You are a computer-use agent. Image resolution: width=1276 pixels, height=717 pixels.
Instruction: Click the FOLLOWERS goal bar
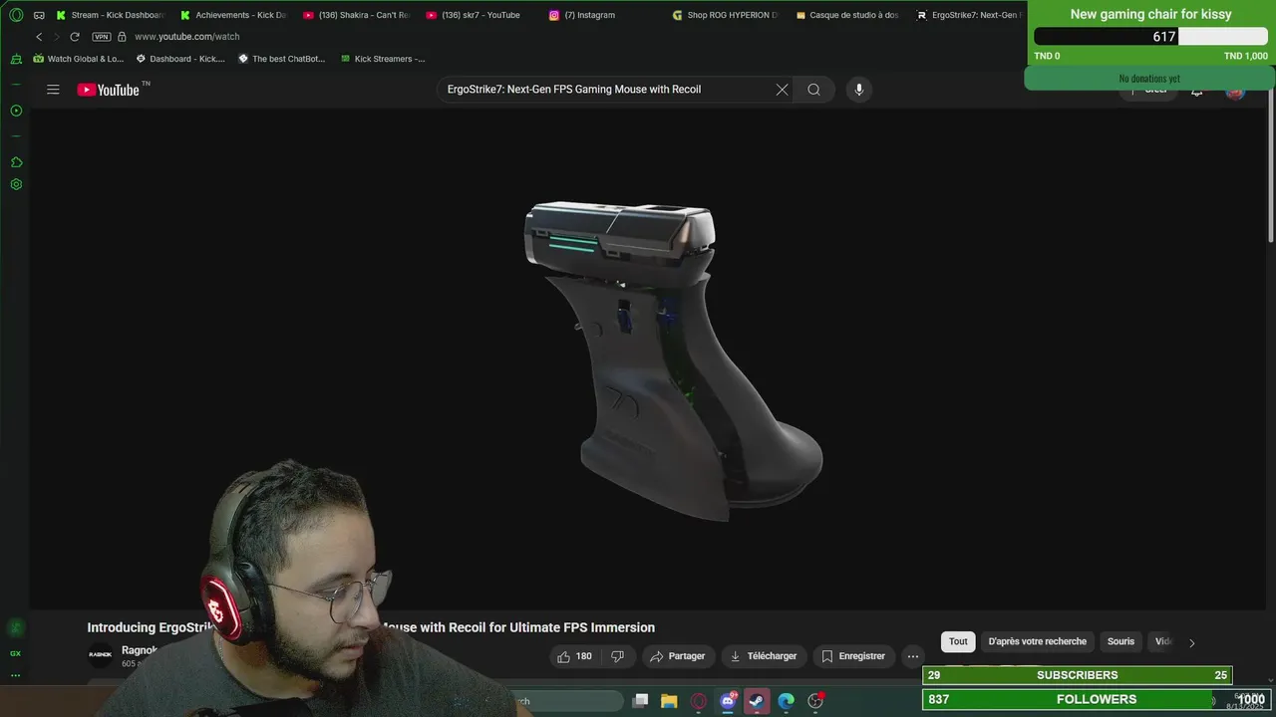coord(1095,699)
